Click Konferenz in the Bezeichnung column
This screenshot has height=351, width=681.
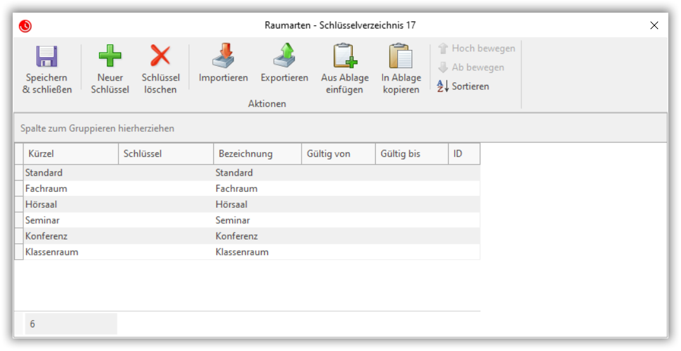click(x=258, y=236)
